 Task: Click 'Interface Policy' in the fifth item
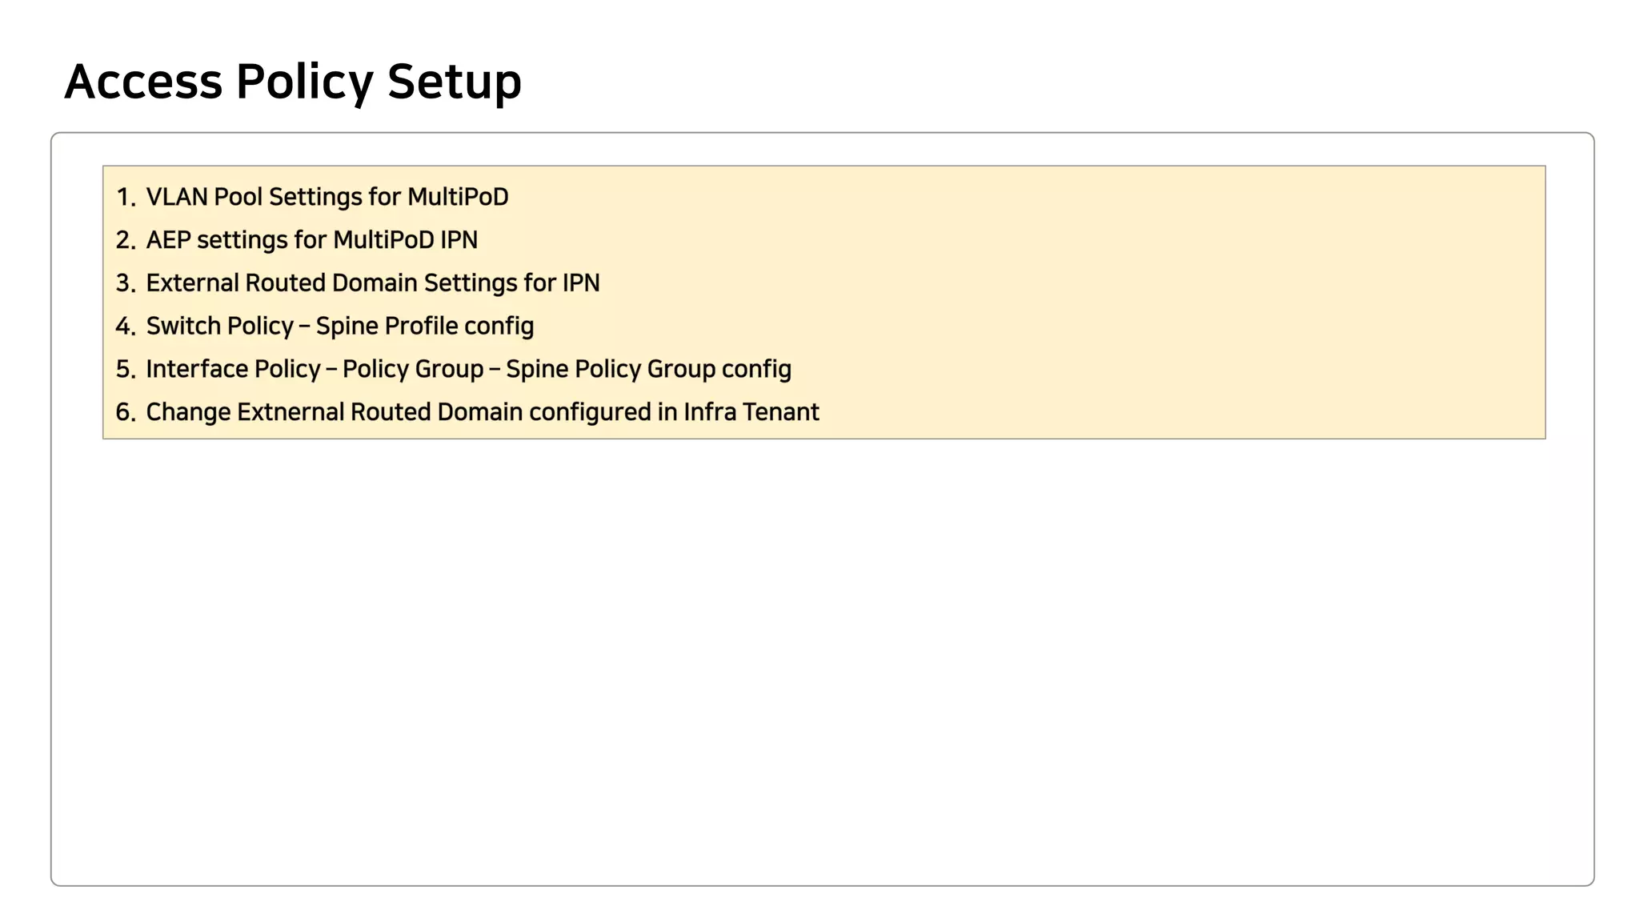[x=233, y=369]
